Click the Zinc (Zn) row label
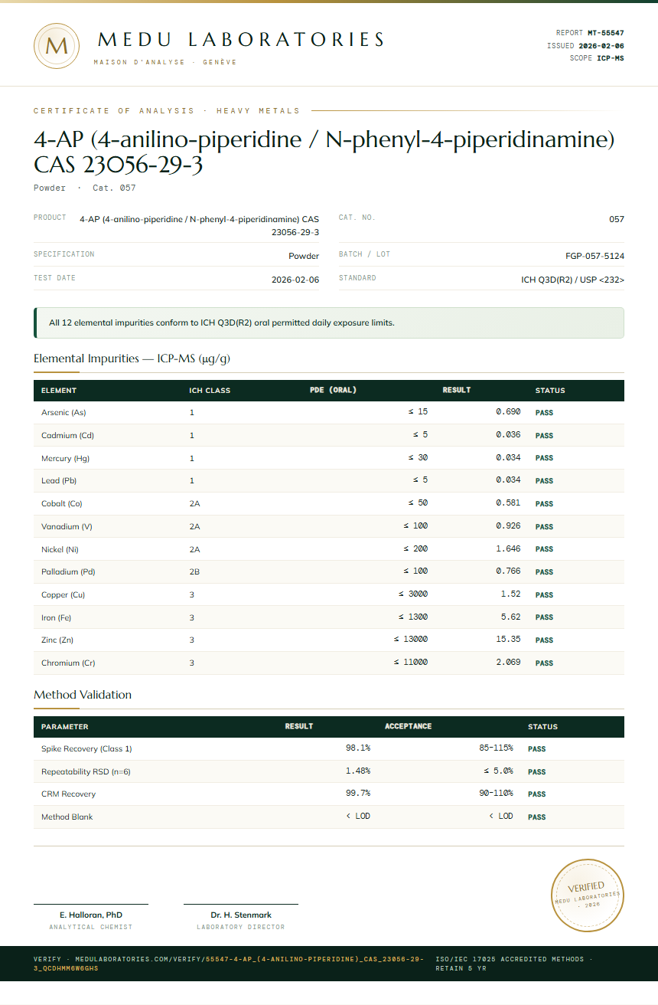The image size is (658, 1005). pyautogui.click(x=57, y=640)
